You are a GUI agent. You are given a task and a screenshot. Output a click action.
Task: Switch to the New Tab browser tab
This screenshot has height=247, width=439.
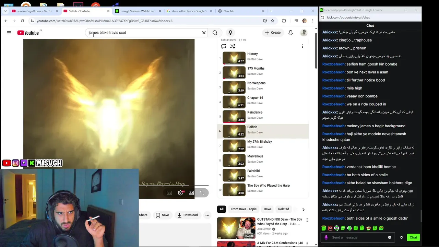coord(241,11)
